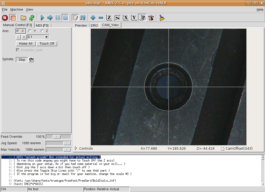Viewport: 265px width, 192px height.
Task: Open the jog increment 0.1 dropdown
Action: coord(47,37)
